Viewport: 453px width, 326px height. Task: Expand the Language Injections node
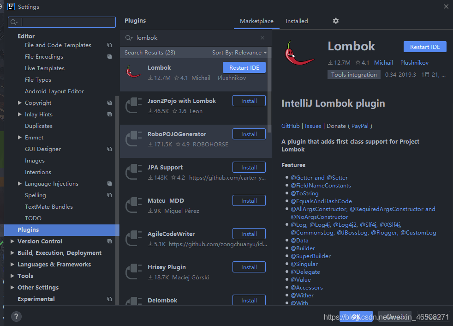[20, 183]
